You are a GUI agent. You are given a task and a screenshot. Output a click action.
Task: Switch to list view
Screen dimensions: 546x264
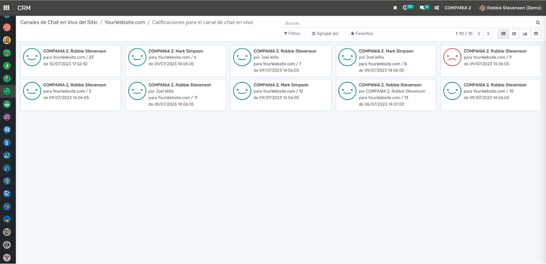point(514,34)
